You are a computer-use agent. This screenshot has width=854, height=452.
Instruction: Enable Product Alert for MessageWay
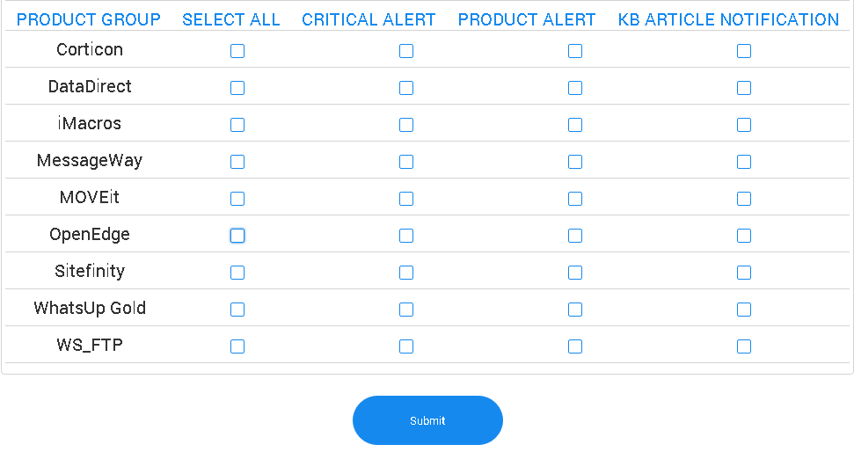(x=575, y=162)
